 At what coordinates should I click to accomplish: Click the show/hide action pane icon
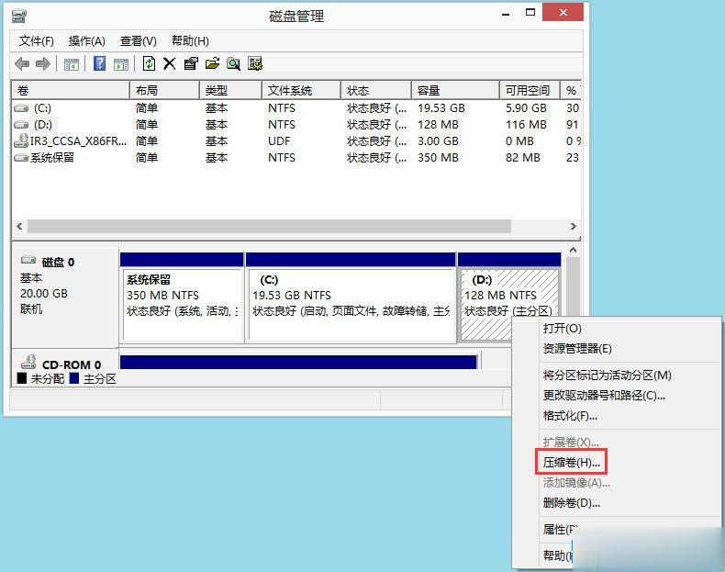pos(120,64)
